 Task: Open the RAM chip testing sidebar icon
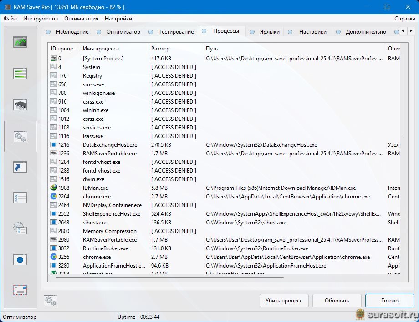20,105
